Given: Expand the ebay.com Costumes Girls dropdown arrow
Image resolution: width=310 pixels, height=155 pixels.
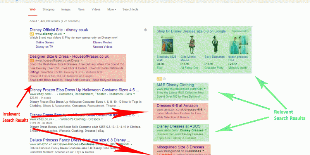Looking at the screenshot, I should point(134,94).
